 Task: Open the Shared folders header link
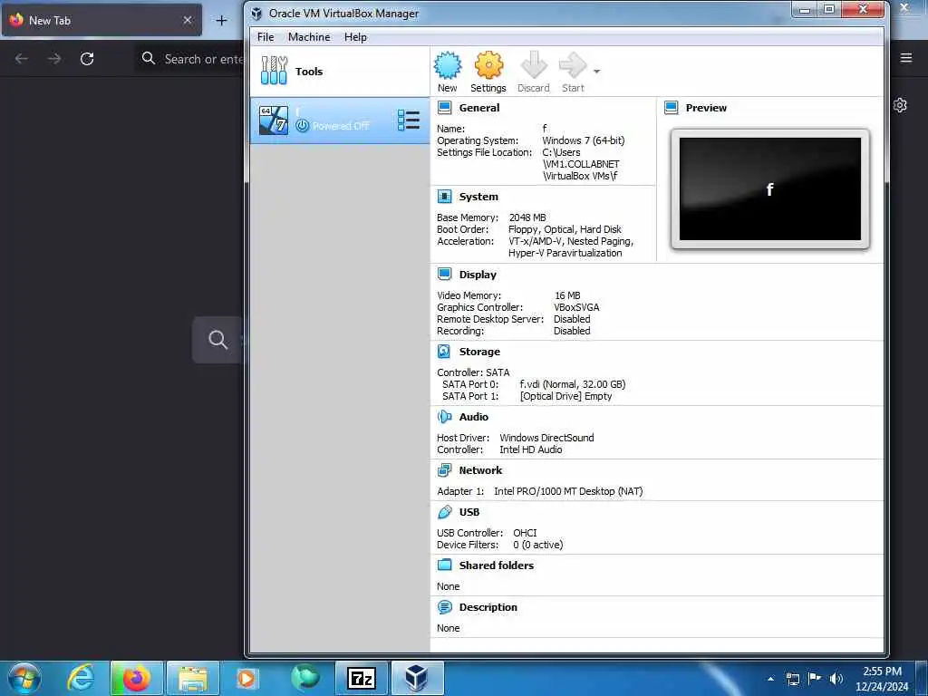[x=496, y=565]
